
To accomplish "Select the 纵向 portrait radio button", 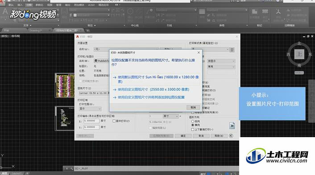I will [192, 122].
